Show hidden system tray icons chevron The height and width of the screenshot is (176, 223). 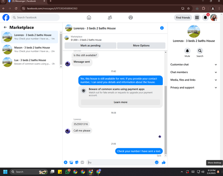[x=182, y=172]
